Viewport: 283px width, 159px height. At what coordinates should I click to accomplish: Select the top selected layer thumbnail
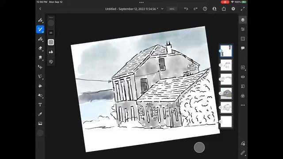[226, 51]
